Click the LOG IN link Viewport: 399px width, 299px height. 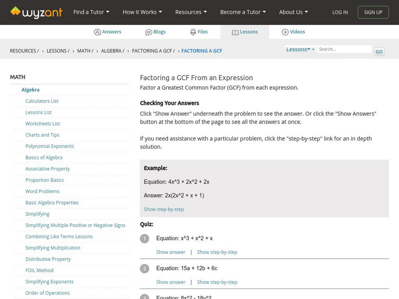tap(340, 12)
